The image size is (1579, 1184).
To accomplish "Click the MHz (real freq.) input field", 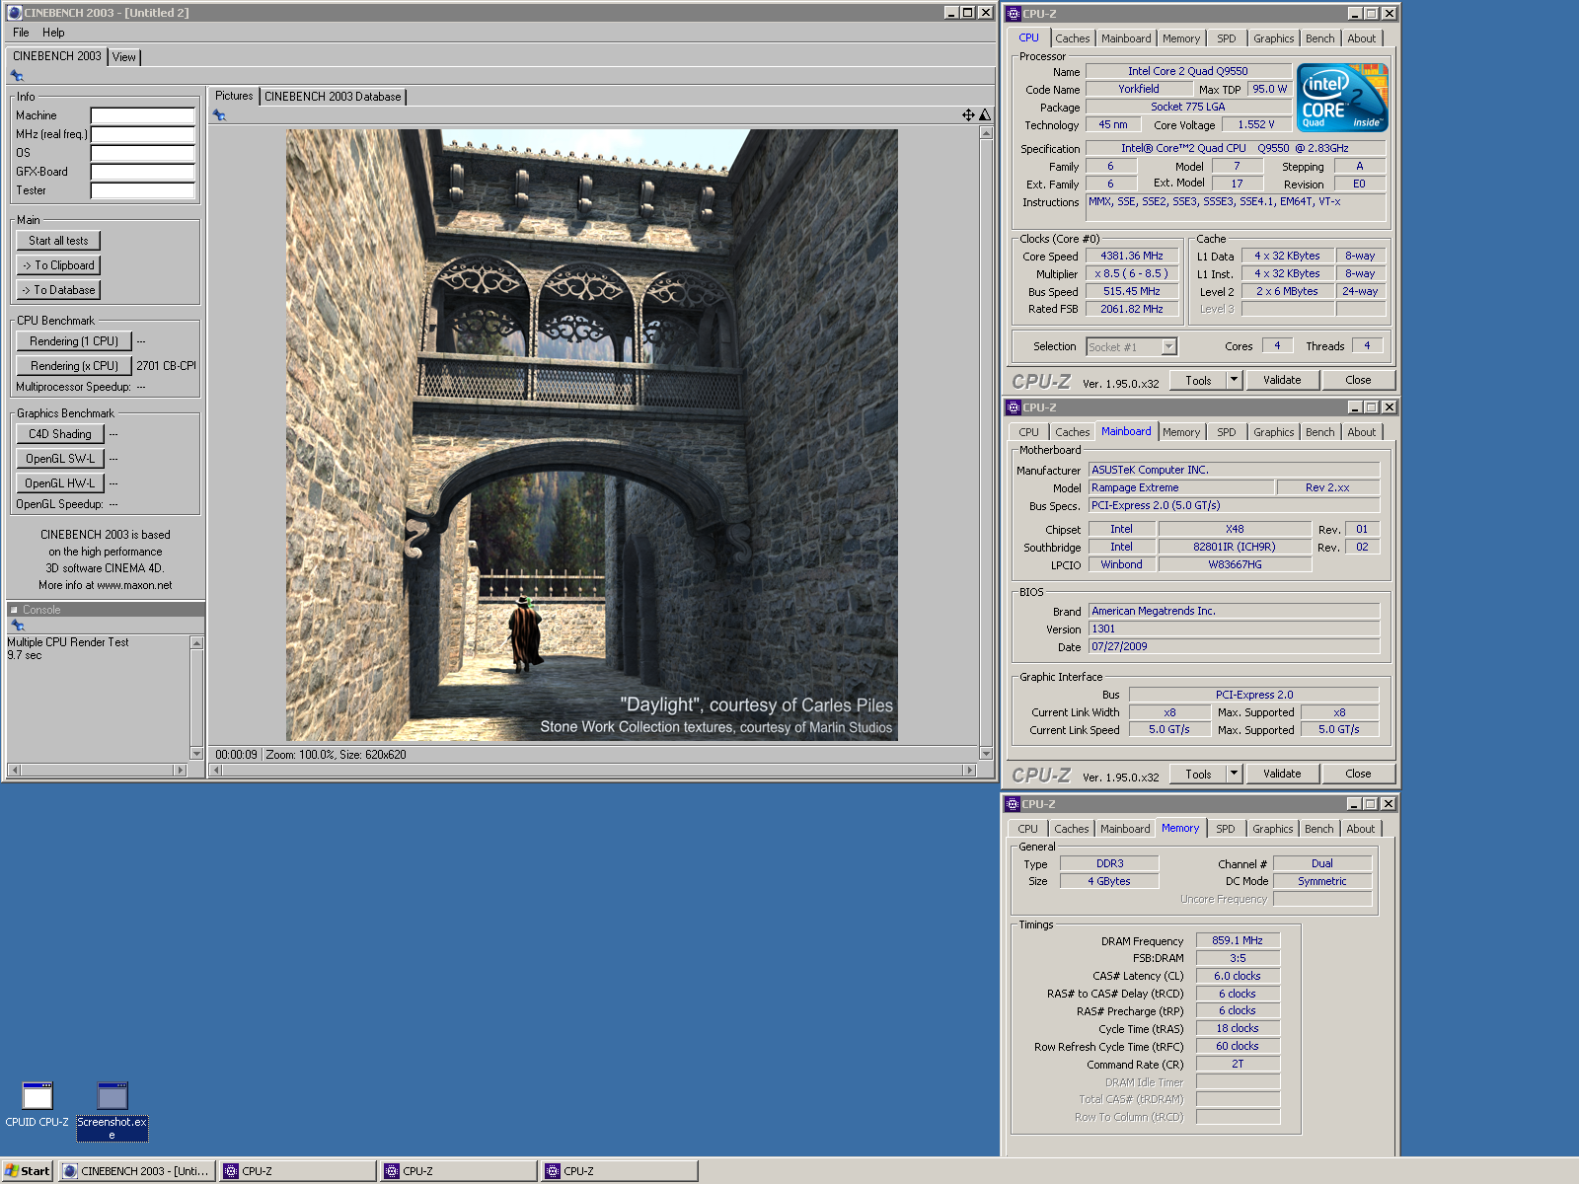I will tap(143, 134).
